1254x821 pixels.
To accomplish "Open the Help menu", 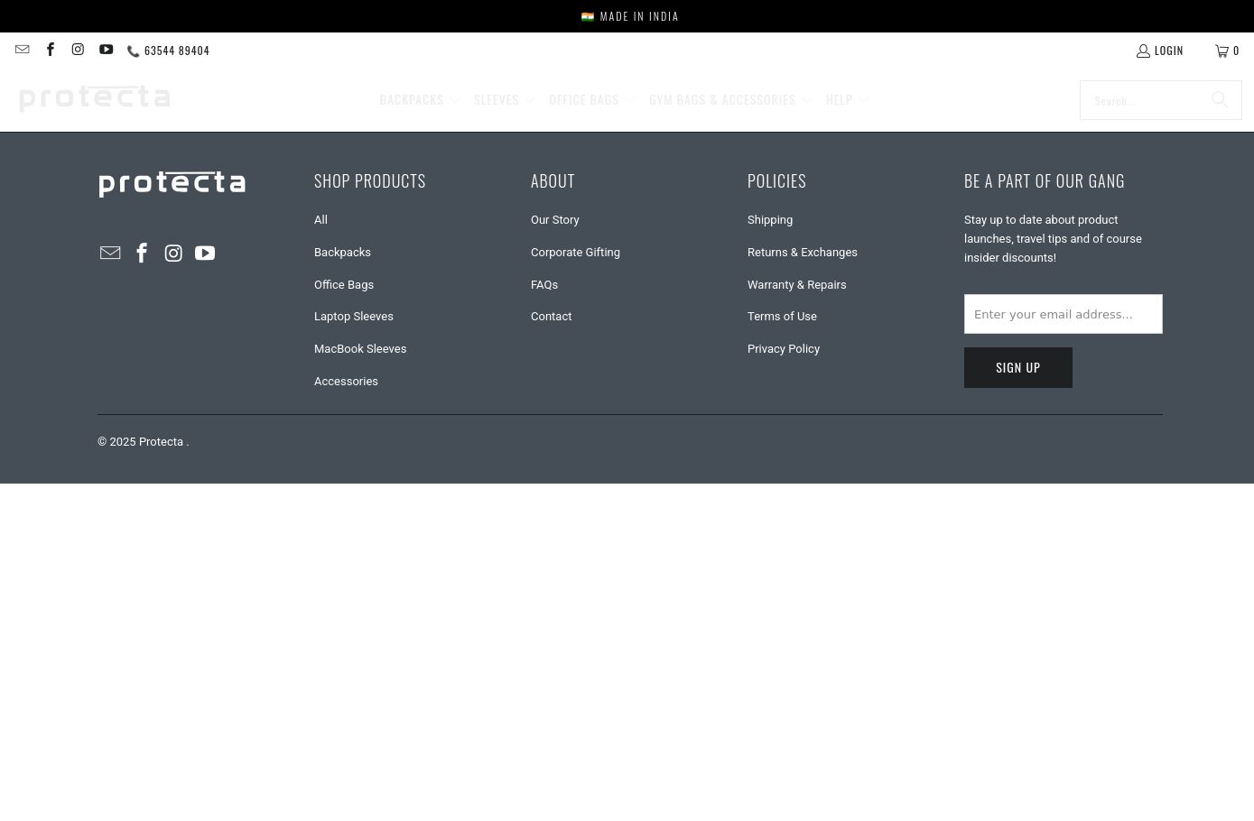I will click(847, 100).
